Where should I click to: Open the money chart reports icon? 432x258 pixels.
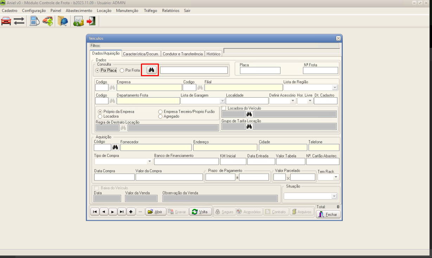[x=78, y=21]
